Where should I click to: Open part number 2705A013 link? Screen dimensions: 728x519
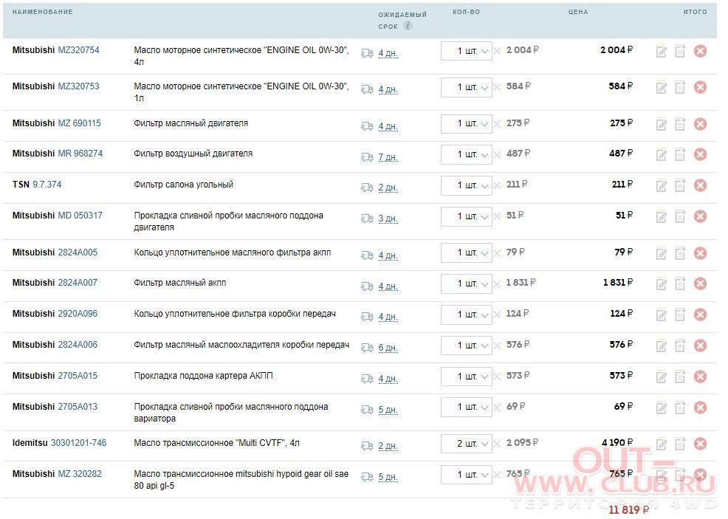coord(78,407)
